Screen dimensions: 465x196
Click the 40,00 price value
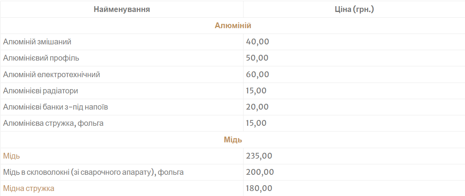(x=257, y=42)
